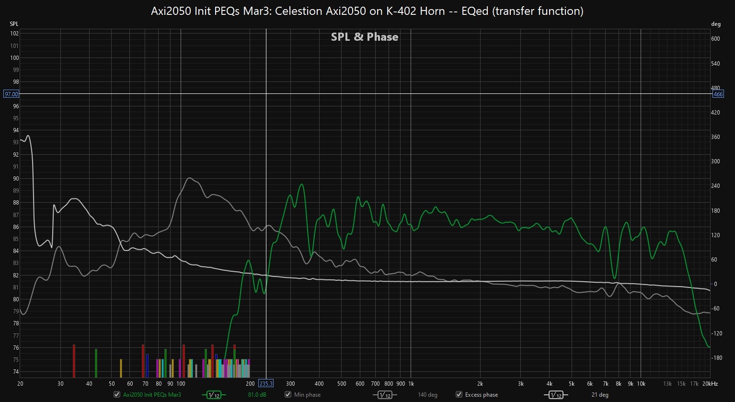Uncheck the Axi2050 Init PEQs Mar3 trace checkbox
The image size is (735, 402).
[x=117, y=395]
